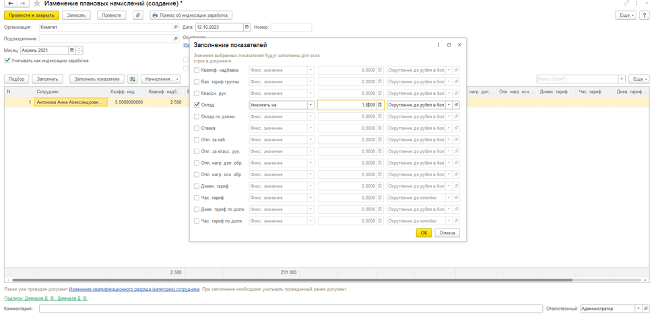This screenshot has width=656, height=314.
Task: Open calculator for Квалиф. надбавка value
Action: click(380, 70)
